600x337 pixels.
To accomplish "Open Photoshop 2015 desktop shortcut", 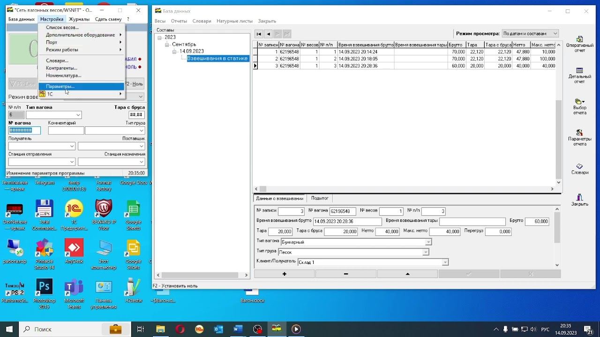I will pos(45,294).
